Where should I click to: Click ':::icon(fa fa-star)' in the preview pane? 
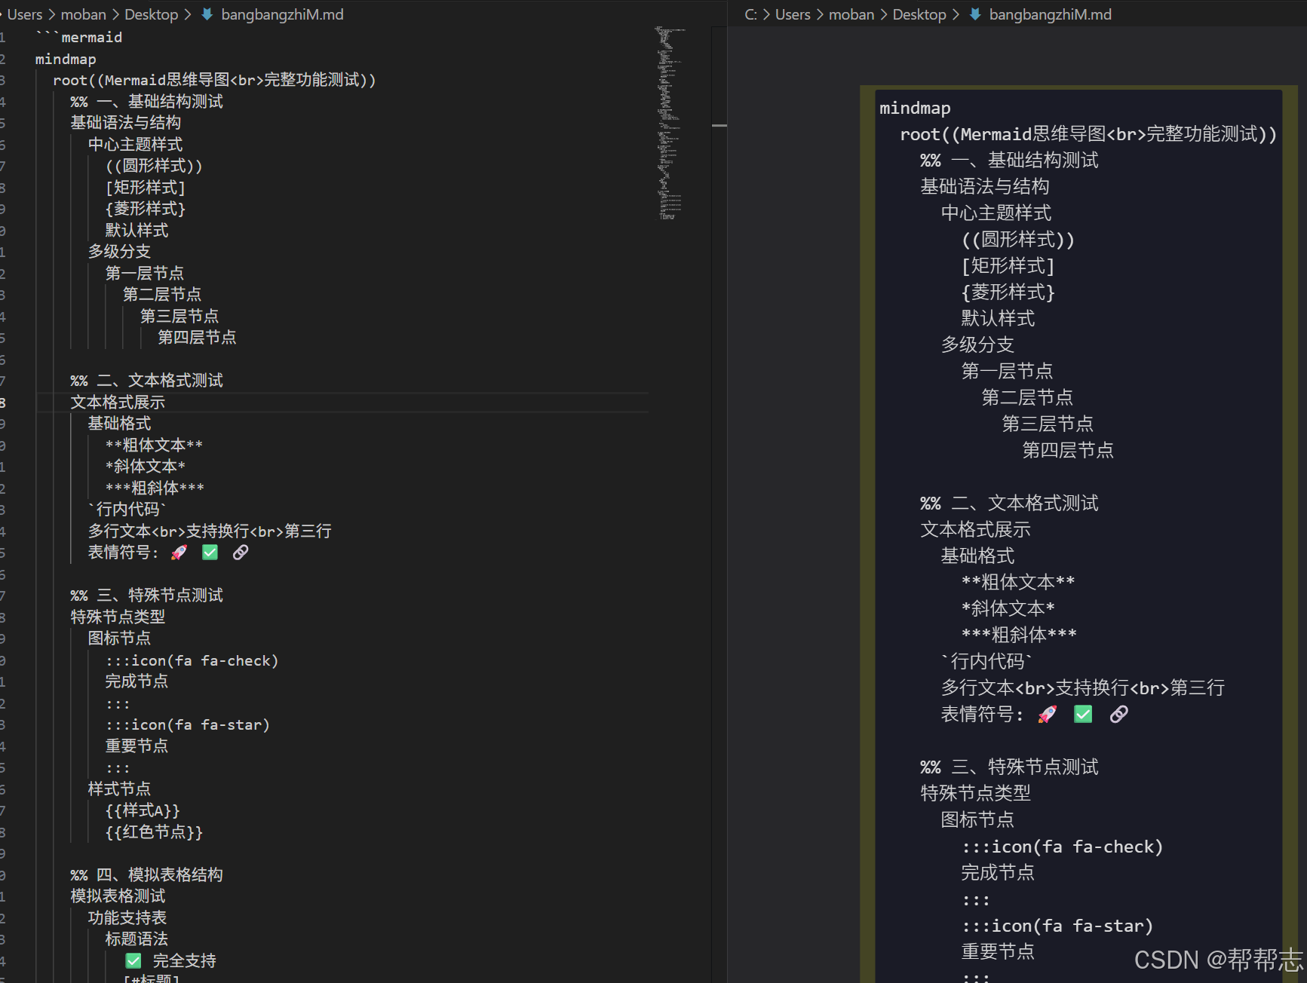(1057, 926)
